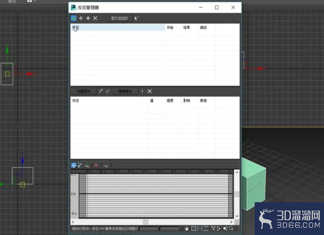Click curve editor vertical scrollbar down arrow

pos(237,216)
